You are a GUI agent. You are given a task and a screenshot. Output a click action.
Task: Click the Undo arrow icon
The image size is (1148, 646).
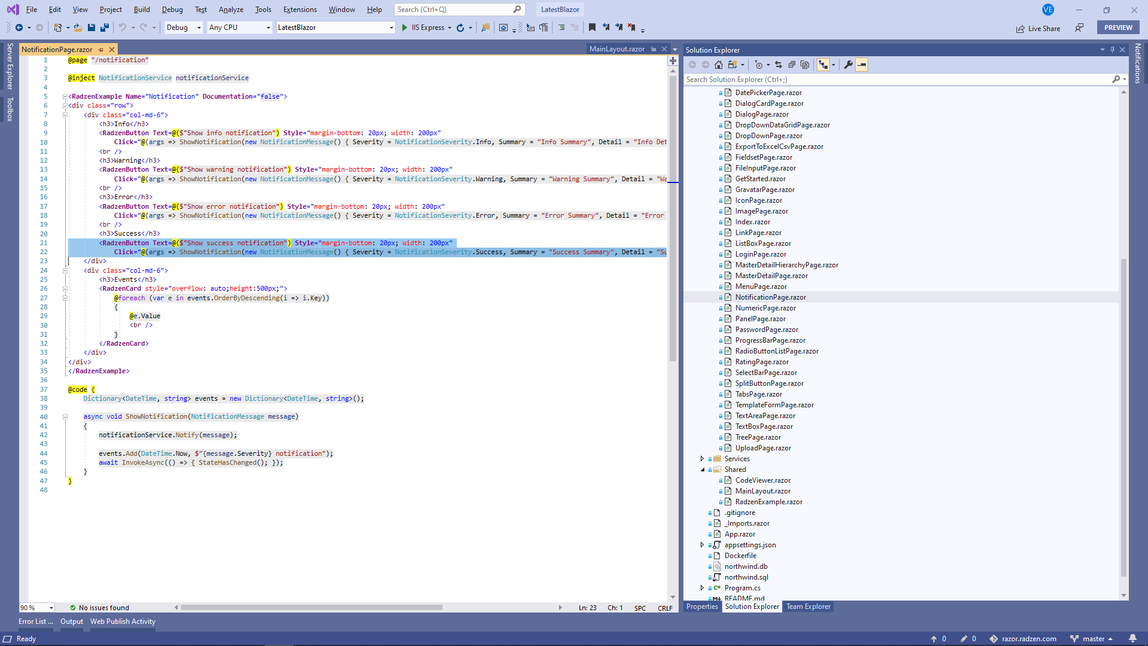click(x=123, y=28)
